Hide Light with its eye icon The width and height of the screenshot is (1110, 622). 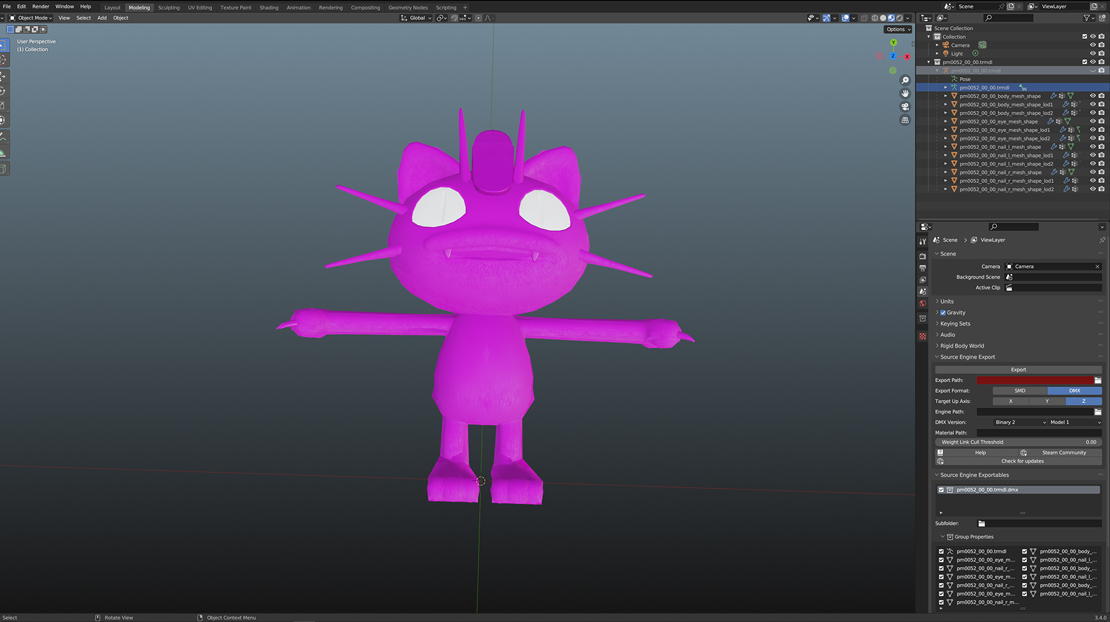point(1093,54)
